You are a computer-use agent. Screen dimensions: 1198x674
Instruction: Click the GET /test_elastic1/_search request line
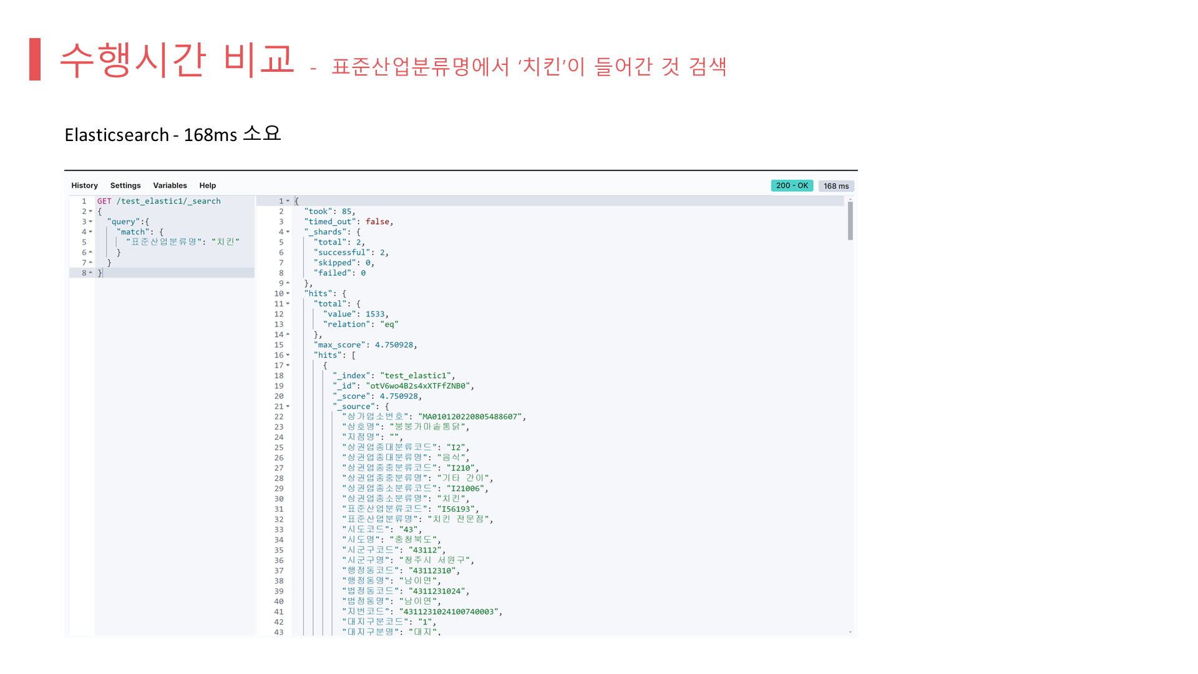pos(158,201)
